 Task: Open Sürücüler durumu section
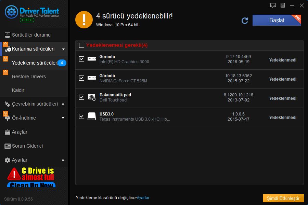click(x=34, y=35)
